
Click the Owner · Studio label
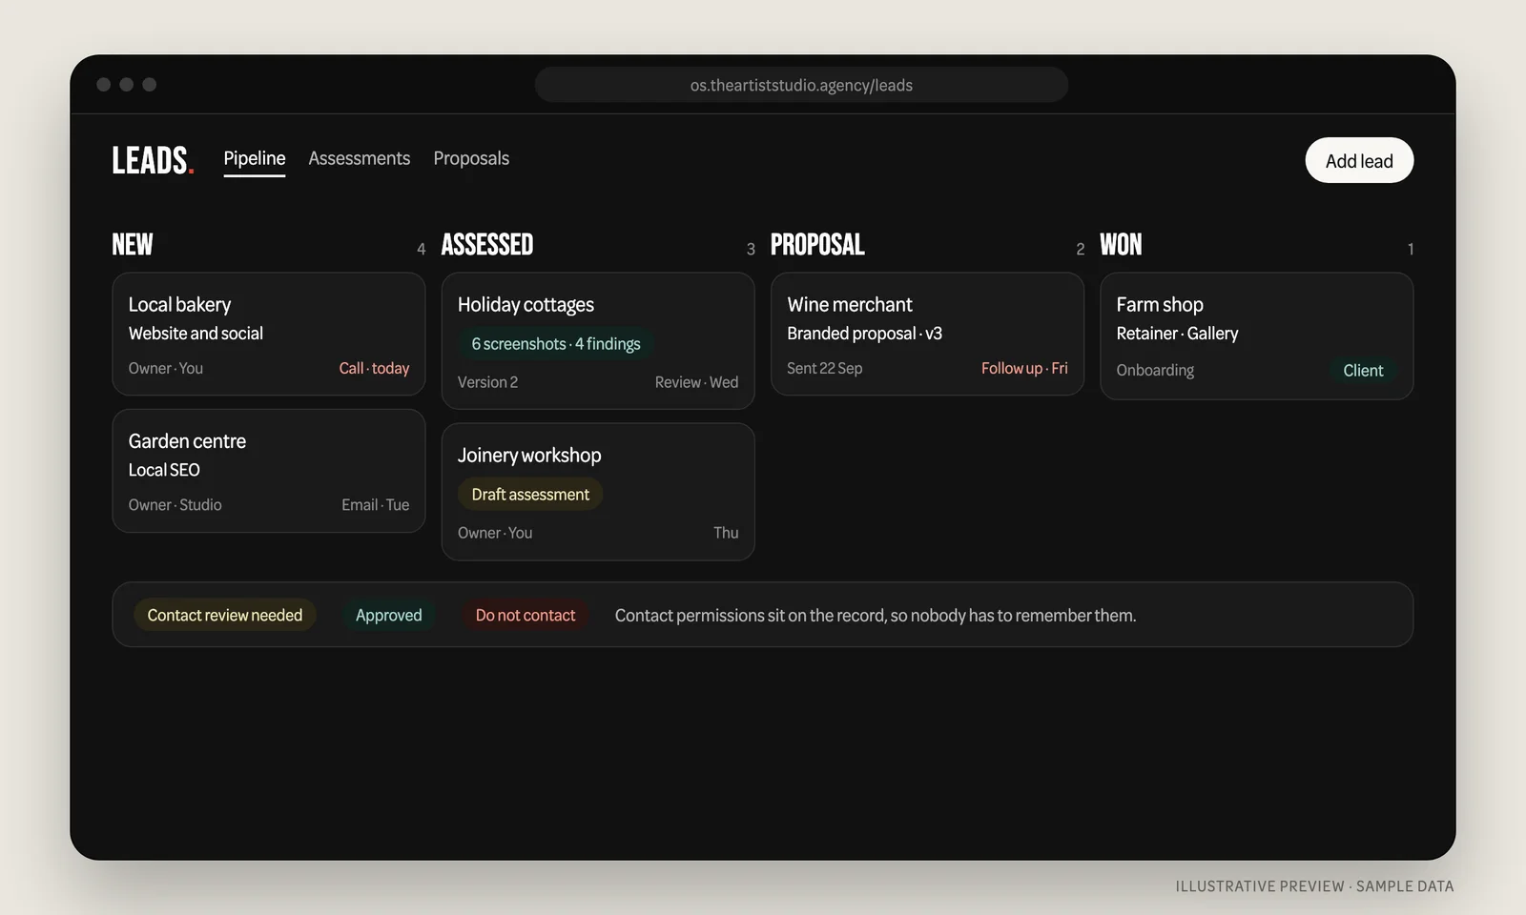(x=175, y=505)
